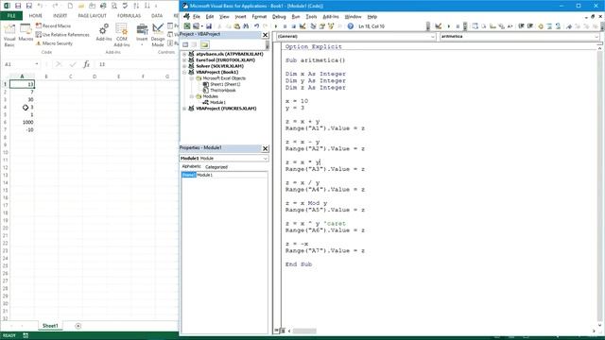
Task: Close the Project - VBAProject panel
Action: (265, 35)
